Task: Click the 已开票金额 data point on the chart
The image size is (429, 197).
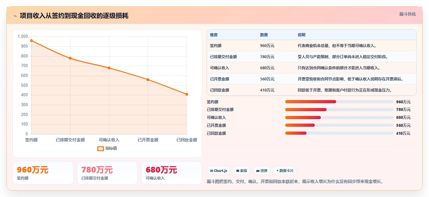Action: point(148,80)
